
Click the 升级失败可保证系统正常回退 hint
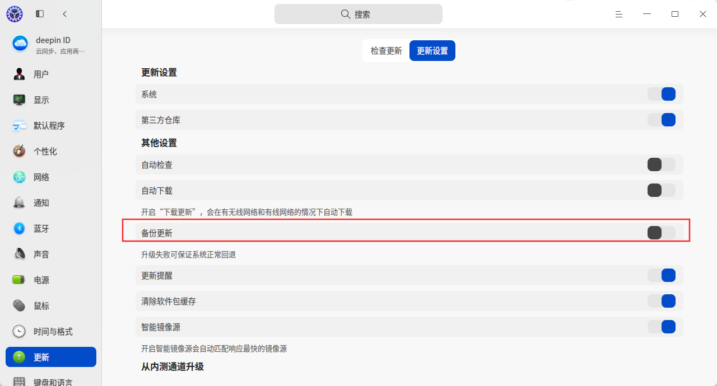188,255
